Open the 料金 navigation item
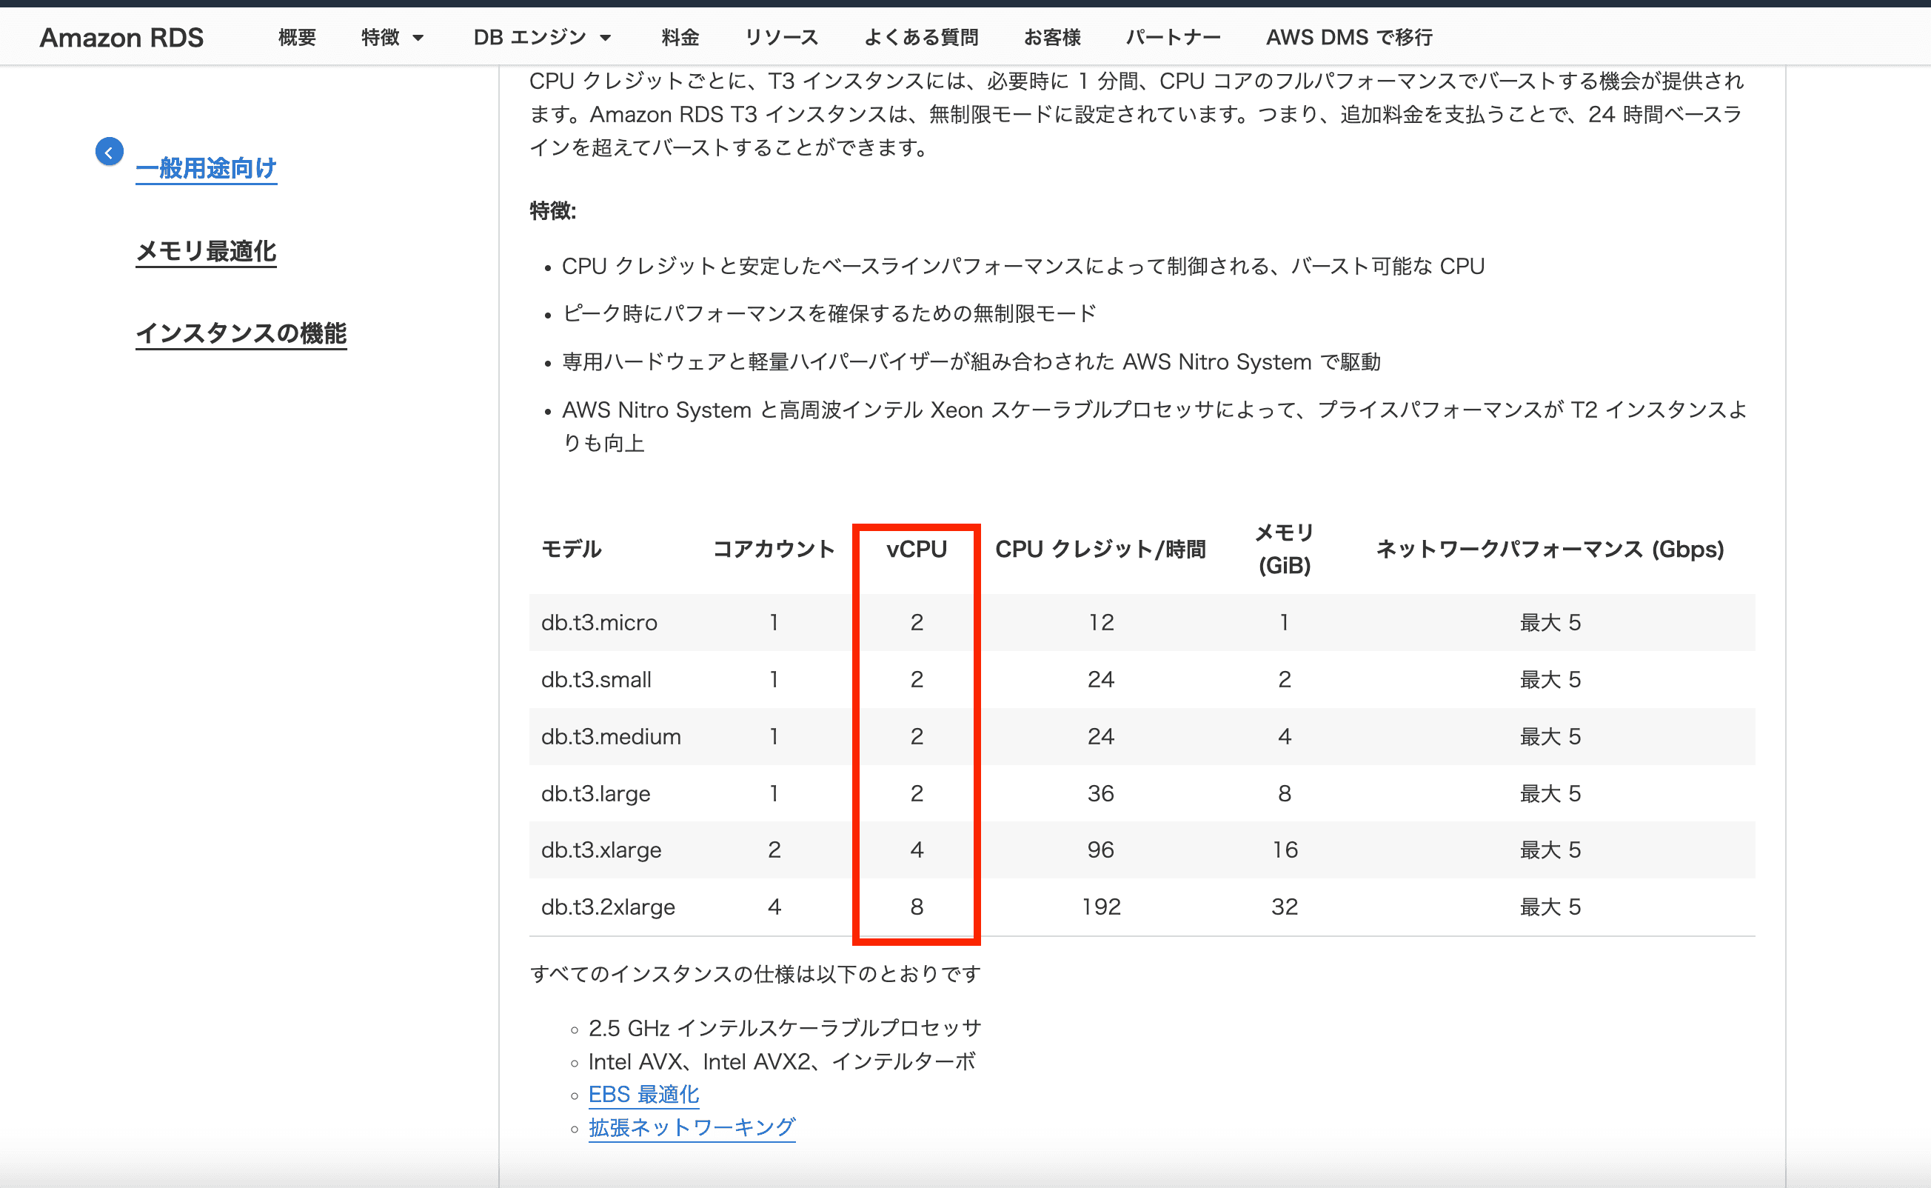Screen dimensions: 1931x1188 point(680,37)
